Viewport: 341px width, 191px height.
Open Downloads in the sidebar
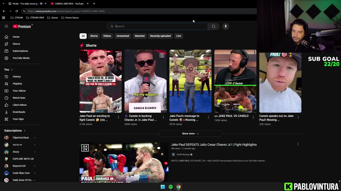(21, 112)
